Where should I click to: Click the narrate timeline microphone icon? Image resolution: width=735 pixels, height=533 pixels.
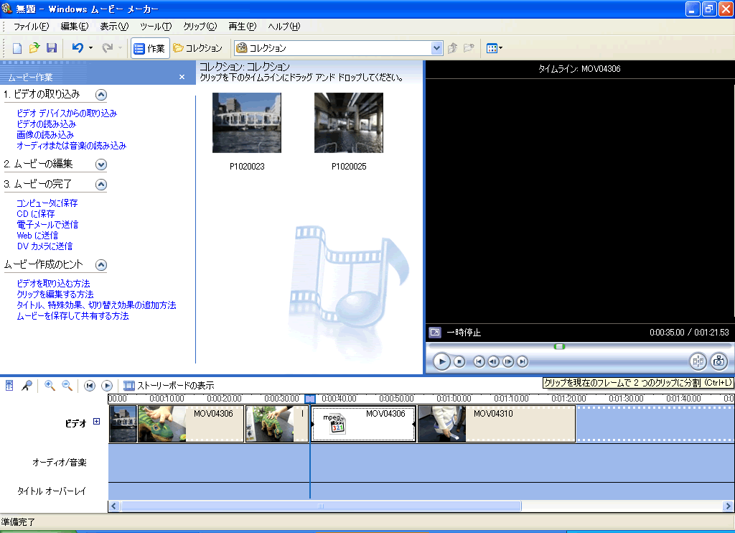(x=27, y=386)
